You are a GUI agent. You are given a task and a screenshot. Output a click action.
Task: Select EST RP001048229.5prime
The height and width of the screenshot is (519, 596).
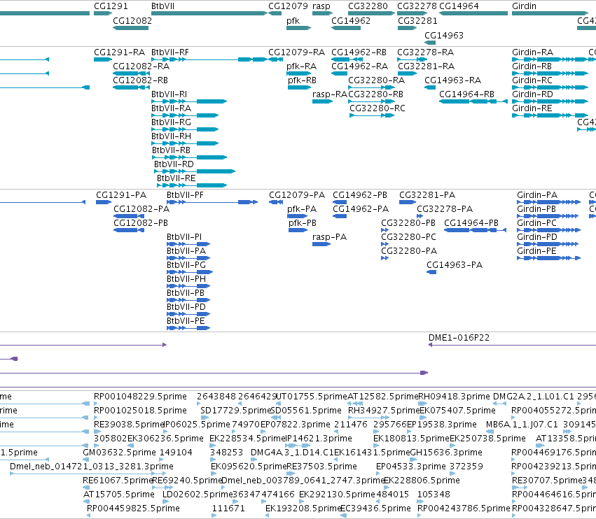click(140, 397)
